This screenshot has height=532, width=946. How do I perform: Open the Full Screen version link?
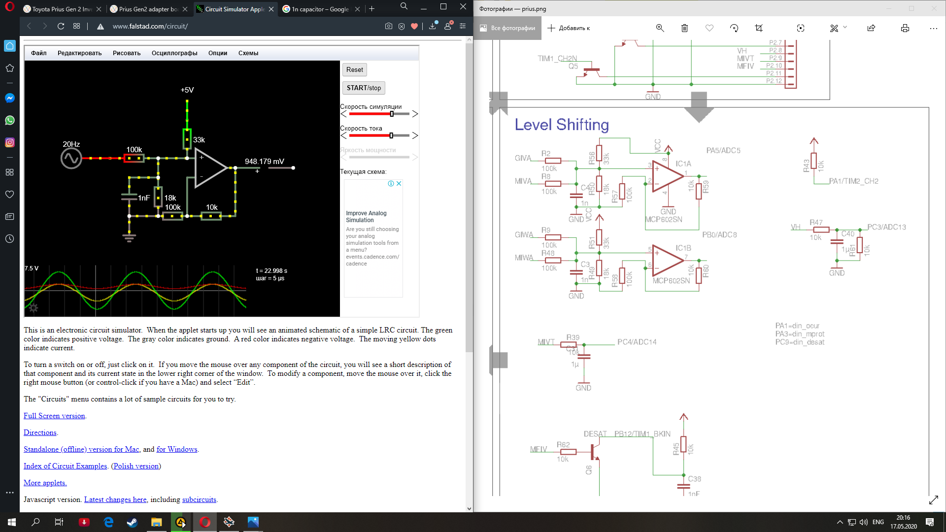pos(54,416)
